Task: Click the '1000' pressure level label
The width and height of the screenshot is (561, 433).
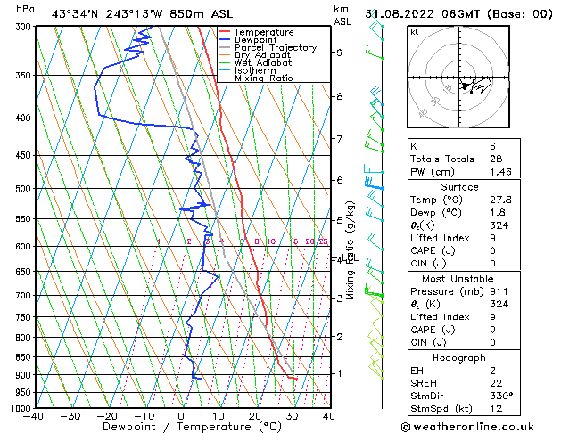Action: pyautogui.click(x=23, y=408)
